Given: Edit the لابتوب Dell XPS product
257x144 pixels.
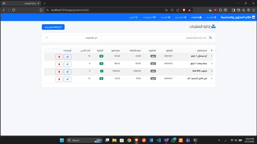Looking at the screenshot, I should (x=68, y=72).
